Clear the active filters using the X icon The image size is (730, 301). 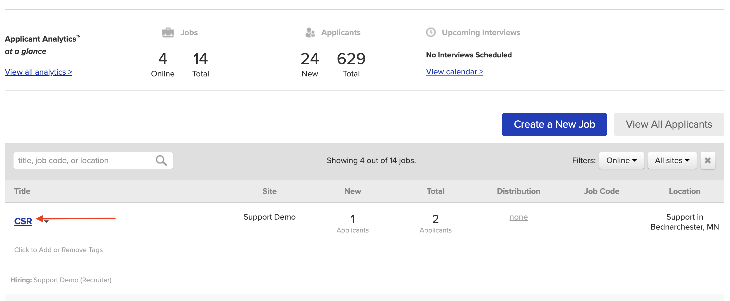[708, 160]
